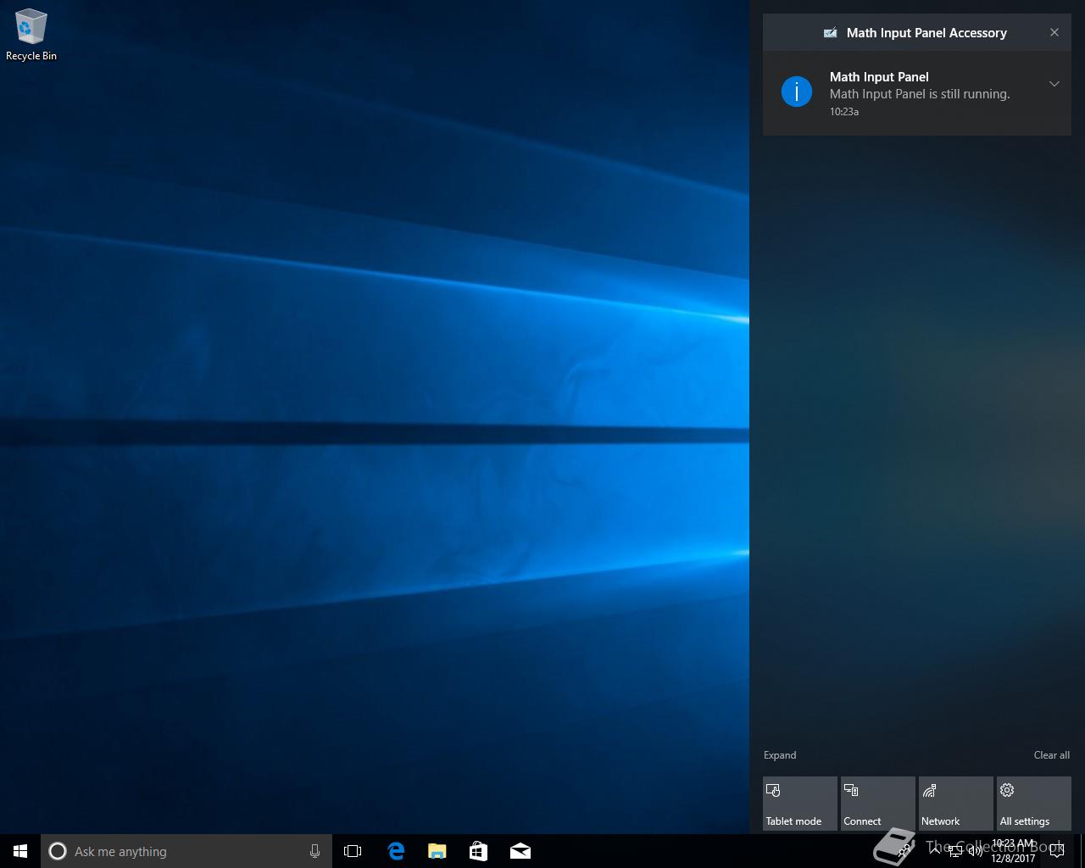
Task: Expand the quick actions list
Action: [x=780, y=755]
